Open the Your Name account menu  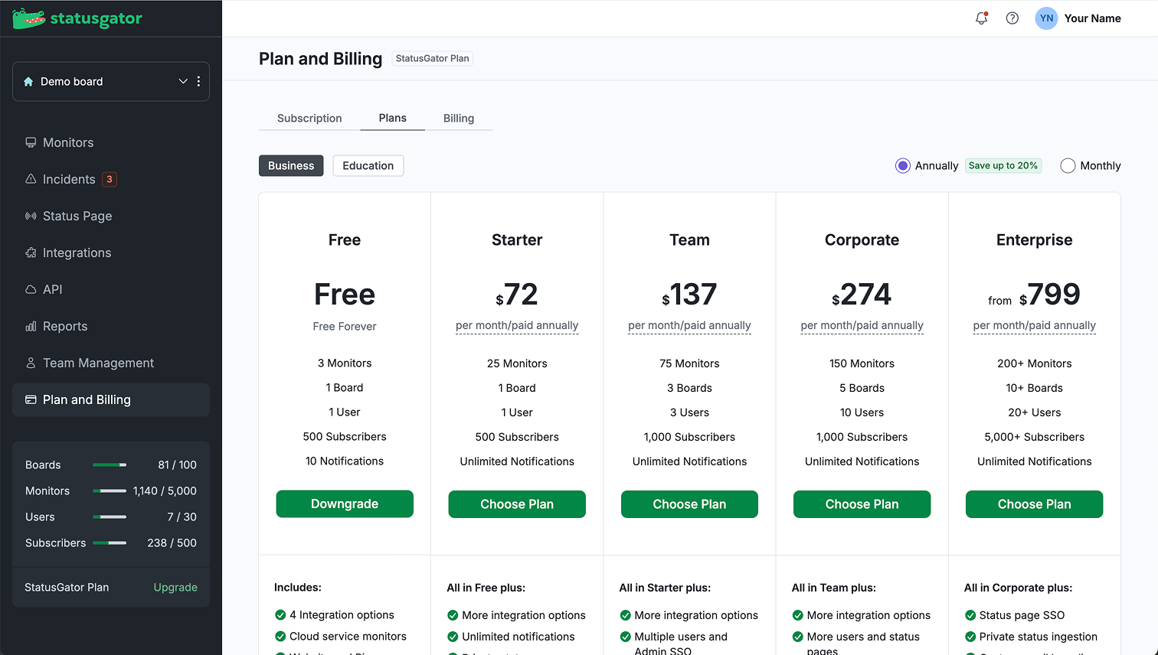tap(1092, 18)
